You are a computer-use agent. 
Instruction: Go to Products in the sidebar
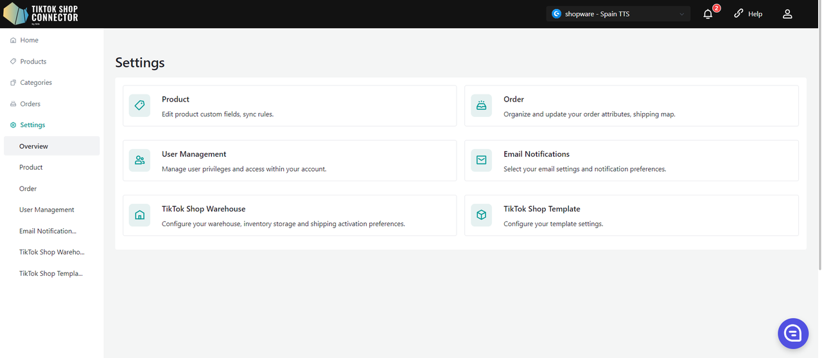(33, 62)
